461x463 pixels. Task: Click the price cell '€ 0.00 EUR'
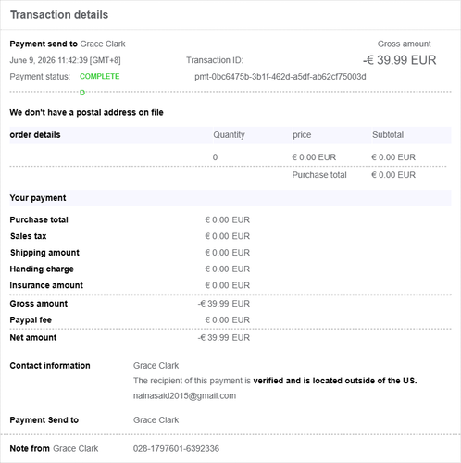[314, 157]
